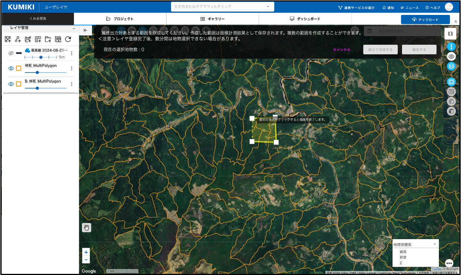Hide the B_林班_MultiPolygon layer
Image resolution: width=461 pixels, height=275 pixels.
[x=11, y=84]
